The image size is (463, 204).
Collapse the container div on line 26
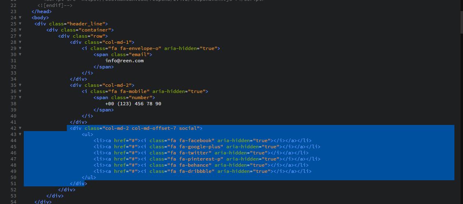point(20,30)
